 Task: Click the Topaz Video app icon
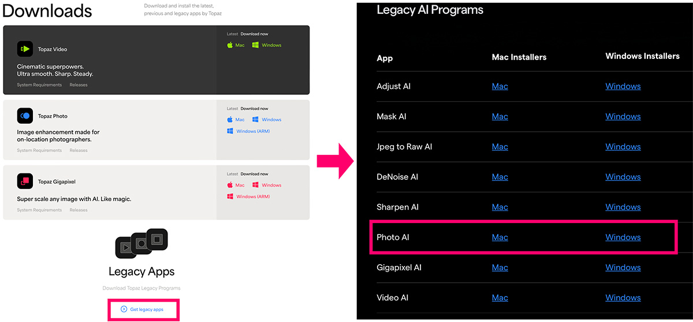coord(25,49)
